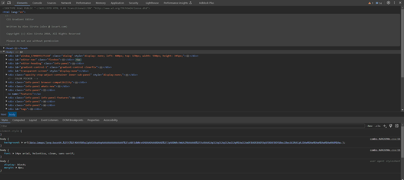Click the warnings count triangle icon

click(x=370, y=3)
